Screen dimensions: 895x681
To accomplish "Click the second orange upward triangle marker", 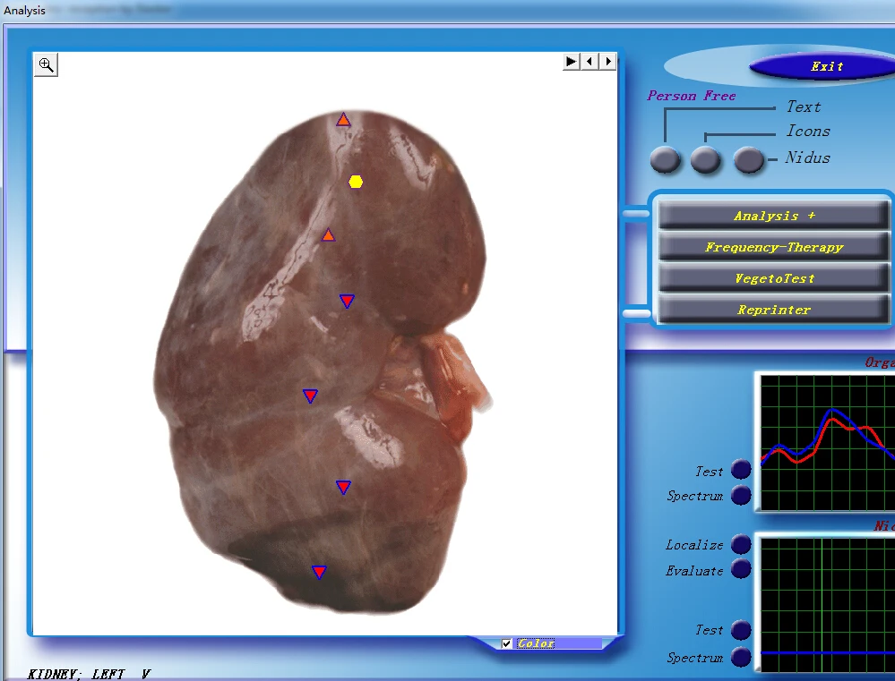I will pos(328,234).
